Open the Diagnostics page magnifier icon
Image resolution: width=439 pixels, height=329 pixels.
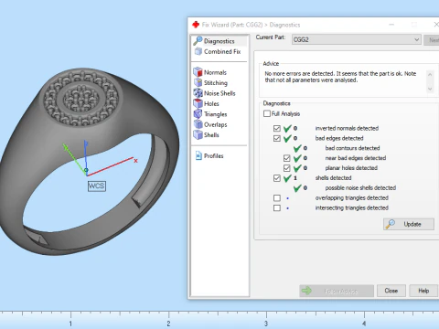198,40
